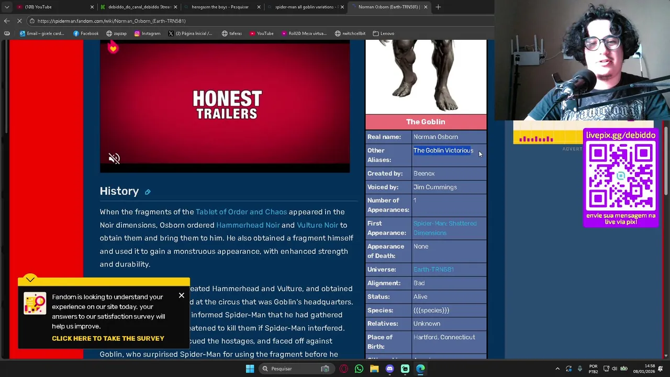
Task: Follow the Vulture Noir link
Action: (317, 225)
